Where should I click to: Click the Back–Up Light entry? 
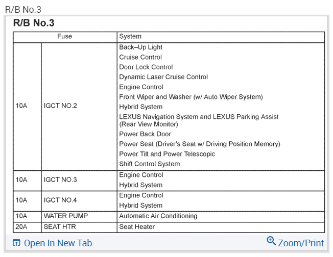click(x=140, y=47)
